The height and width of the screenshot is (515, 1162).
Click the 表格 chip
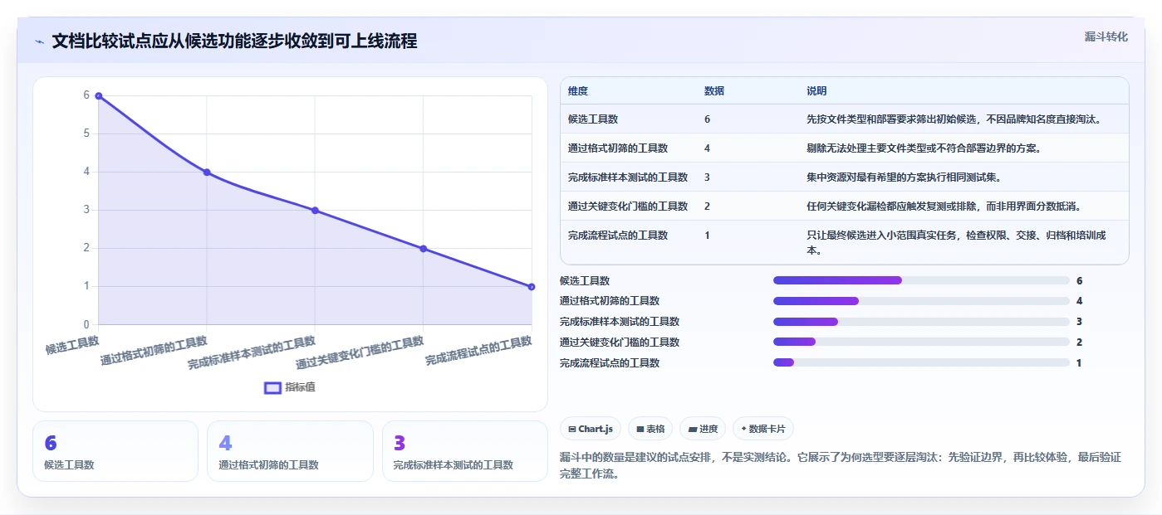(650, 429)
